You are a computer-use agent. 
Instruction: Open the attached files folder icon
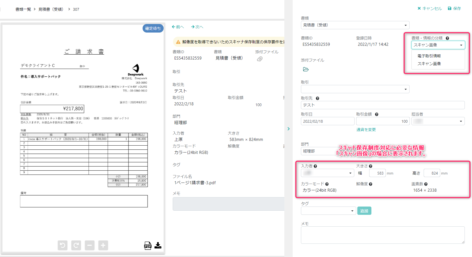point(305,69)
